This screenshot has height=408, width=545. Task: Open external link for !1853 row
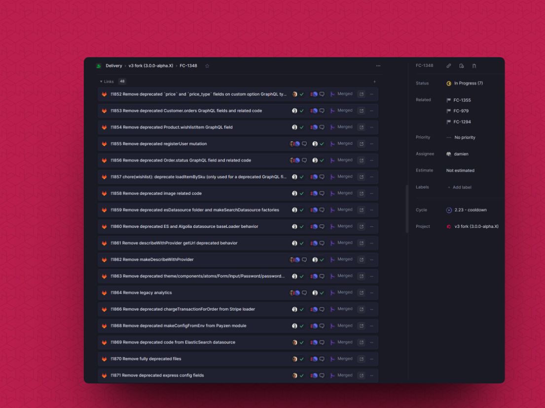coord(361,111)
